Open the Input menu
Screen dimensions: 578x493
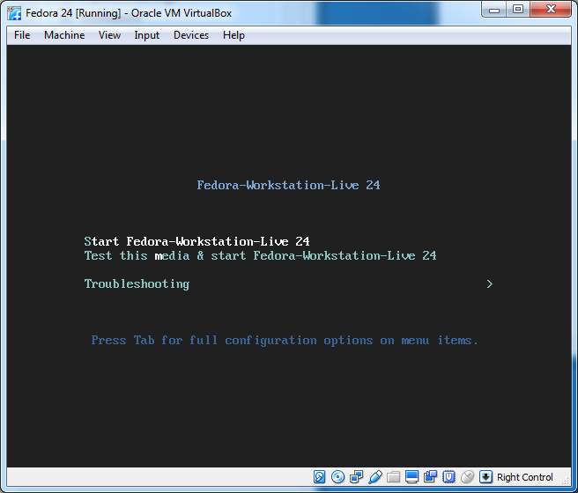tap(147, 35)
